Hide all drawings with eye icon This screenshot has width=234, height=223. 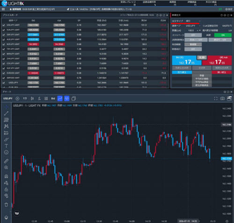[x=6, y=196]
